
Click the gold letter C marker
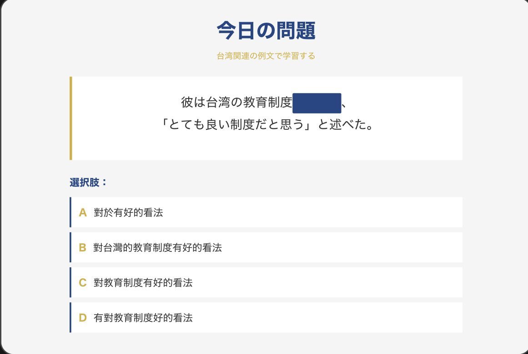coord(83,283)
